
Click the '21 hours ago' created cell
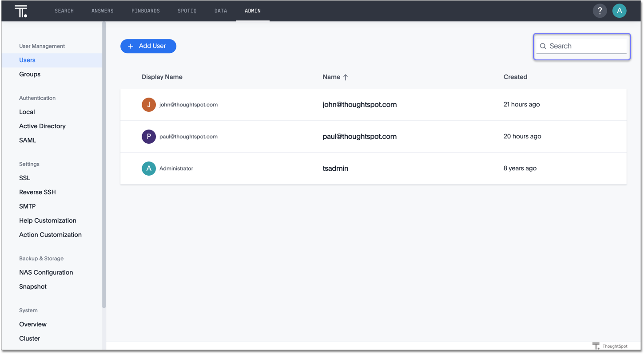[521, 105]
